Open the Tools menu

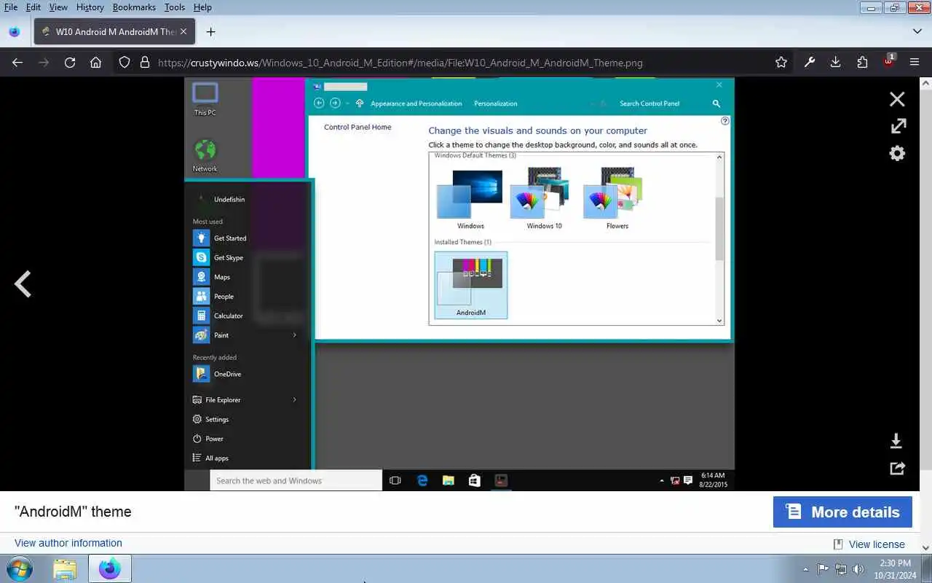tap(175, 7)
